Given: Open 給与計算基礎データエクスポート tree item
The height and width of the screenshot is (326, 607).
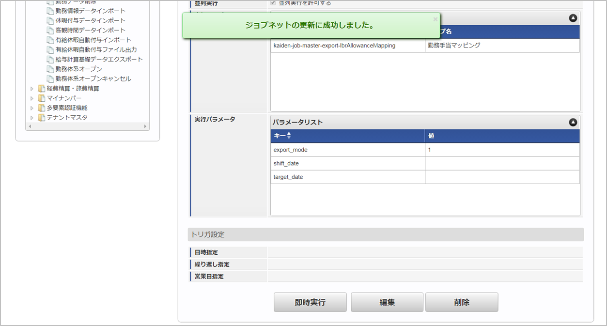Looking at the screenshot, I should pos(99,59).
